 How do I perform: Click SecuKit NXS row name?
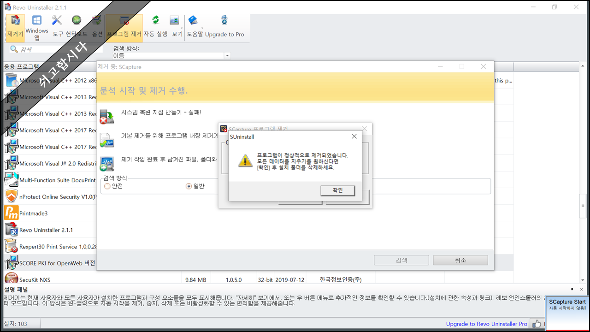35,280
